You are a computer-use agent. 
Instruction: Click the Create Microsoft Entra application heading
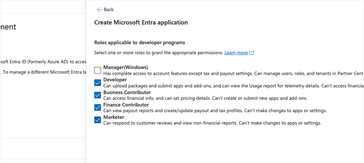click(141, 22)
